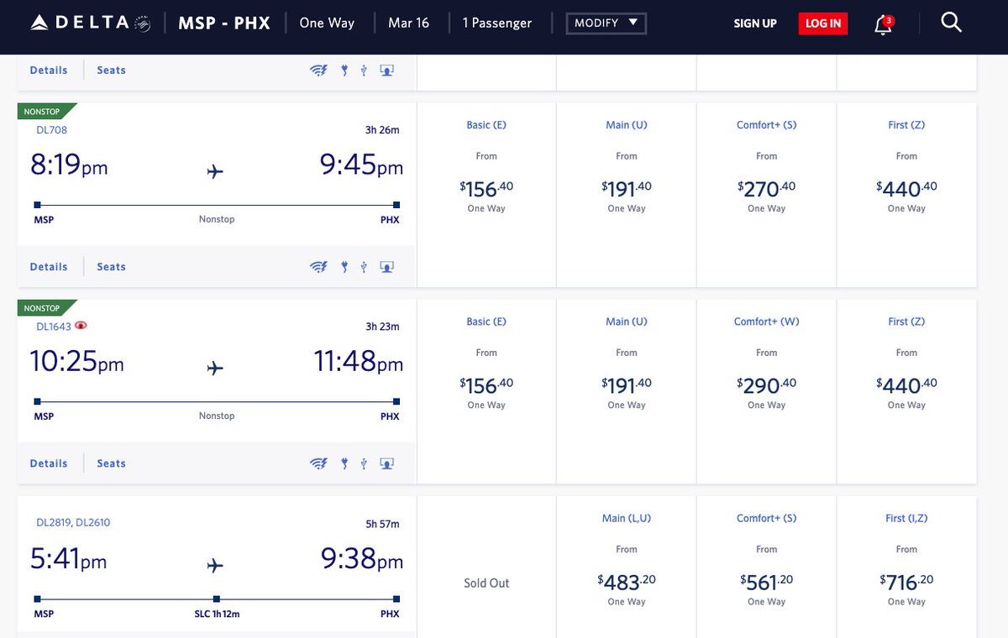Screen dimensions: 1008x638
Task: Click flight numbers DL2819, DL2610
Action: pos(73,523)
